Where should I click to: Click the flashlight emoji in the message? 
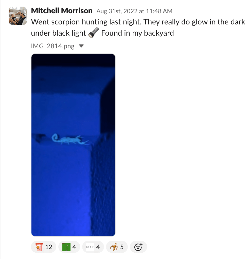pos(94,33)
